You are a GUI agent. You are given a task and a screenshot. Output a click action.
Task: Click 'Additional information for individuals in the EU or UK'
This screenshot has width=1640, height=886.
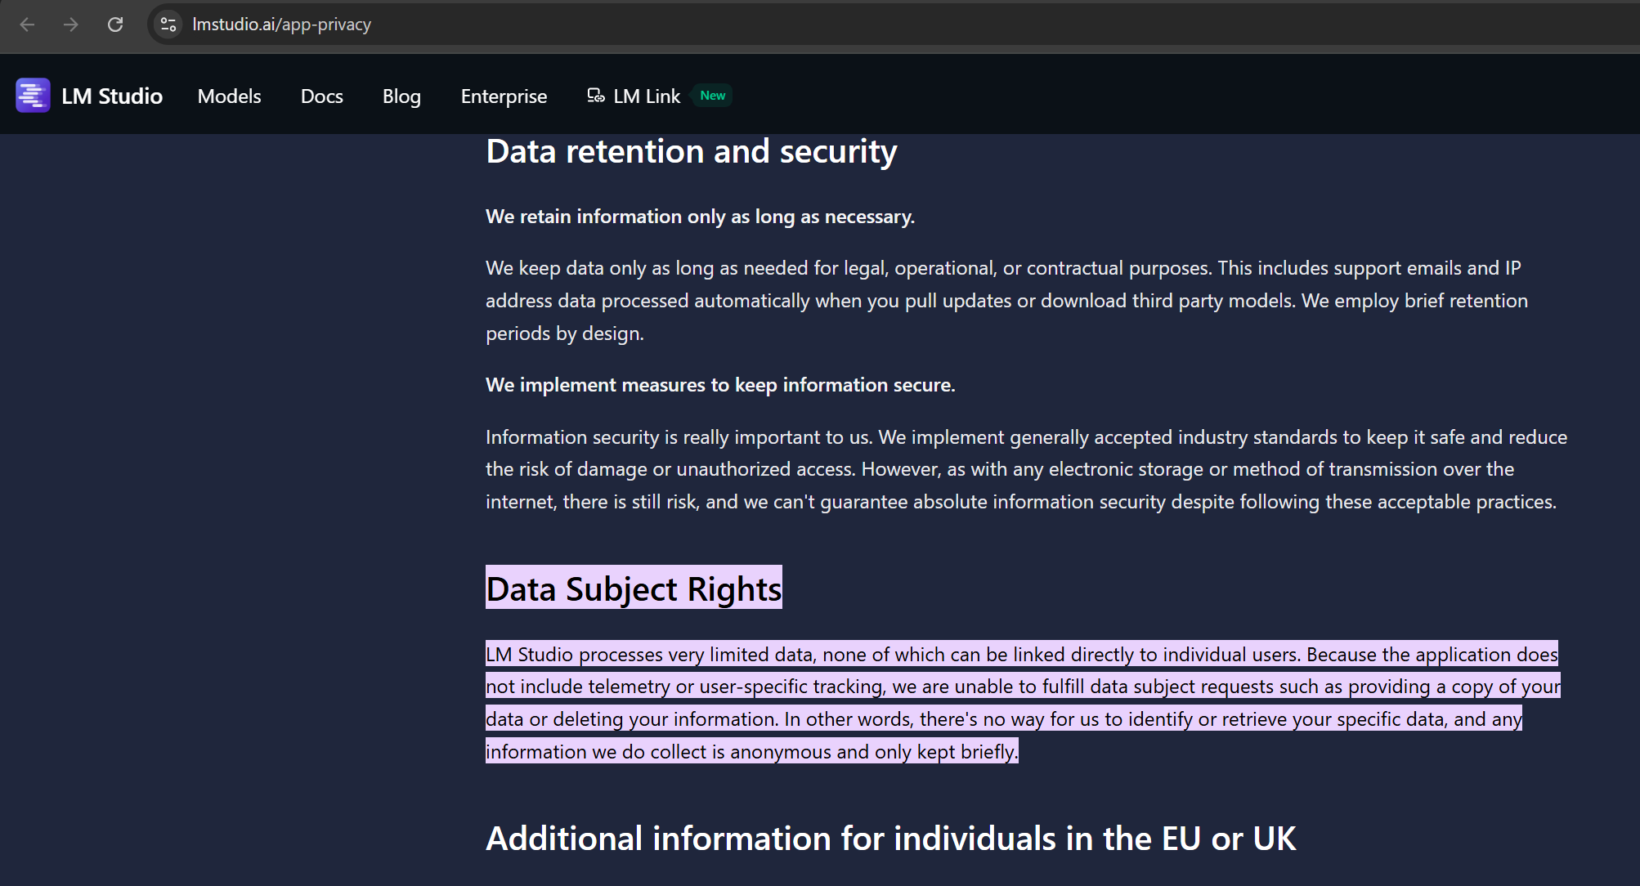(x=891, y=839)
